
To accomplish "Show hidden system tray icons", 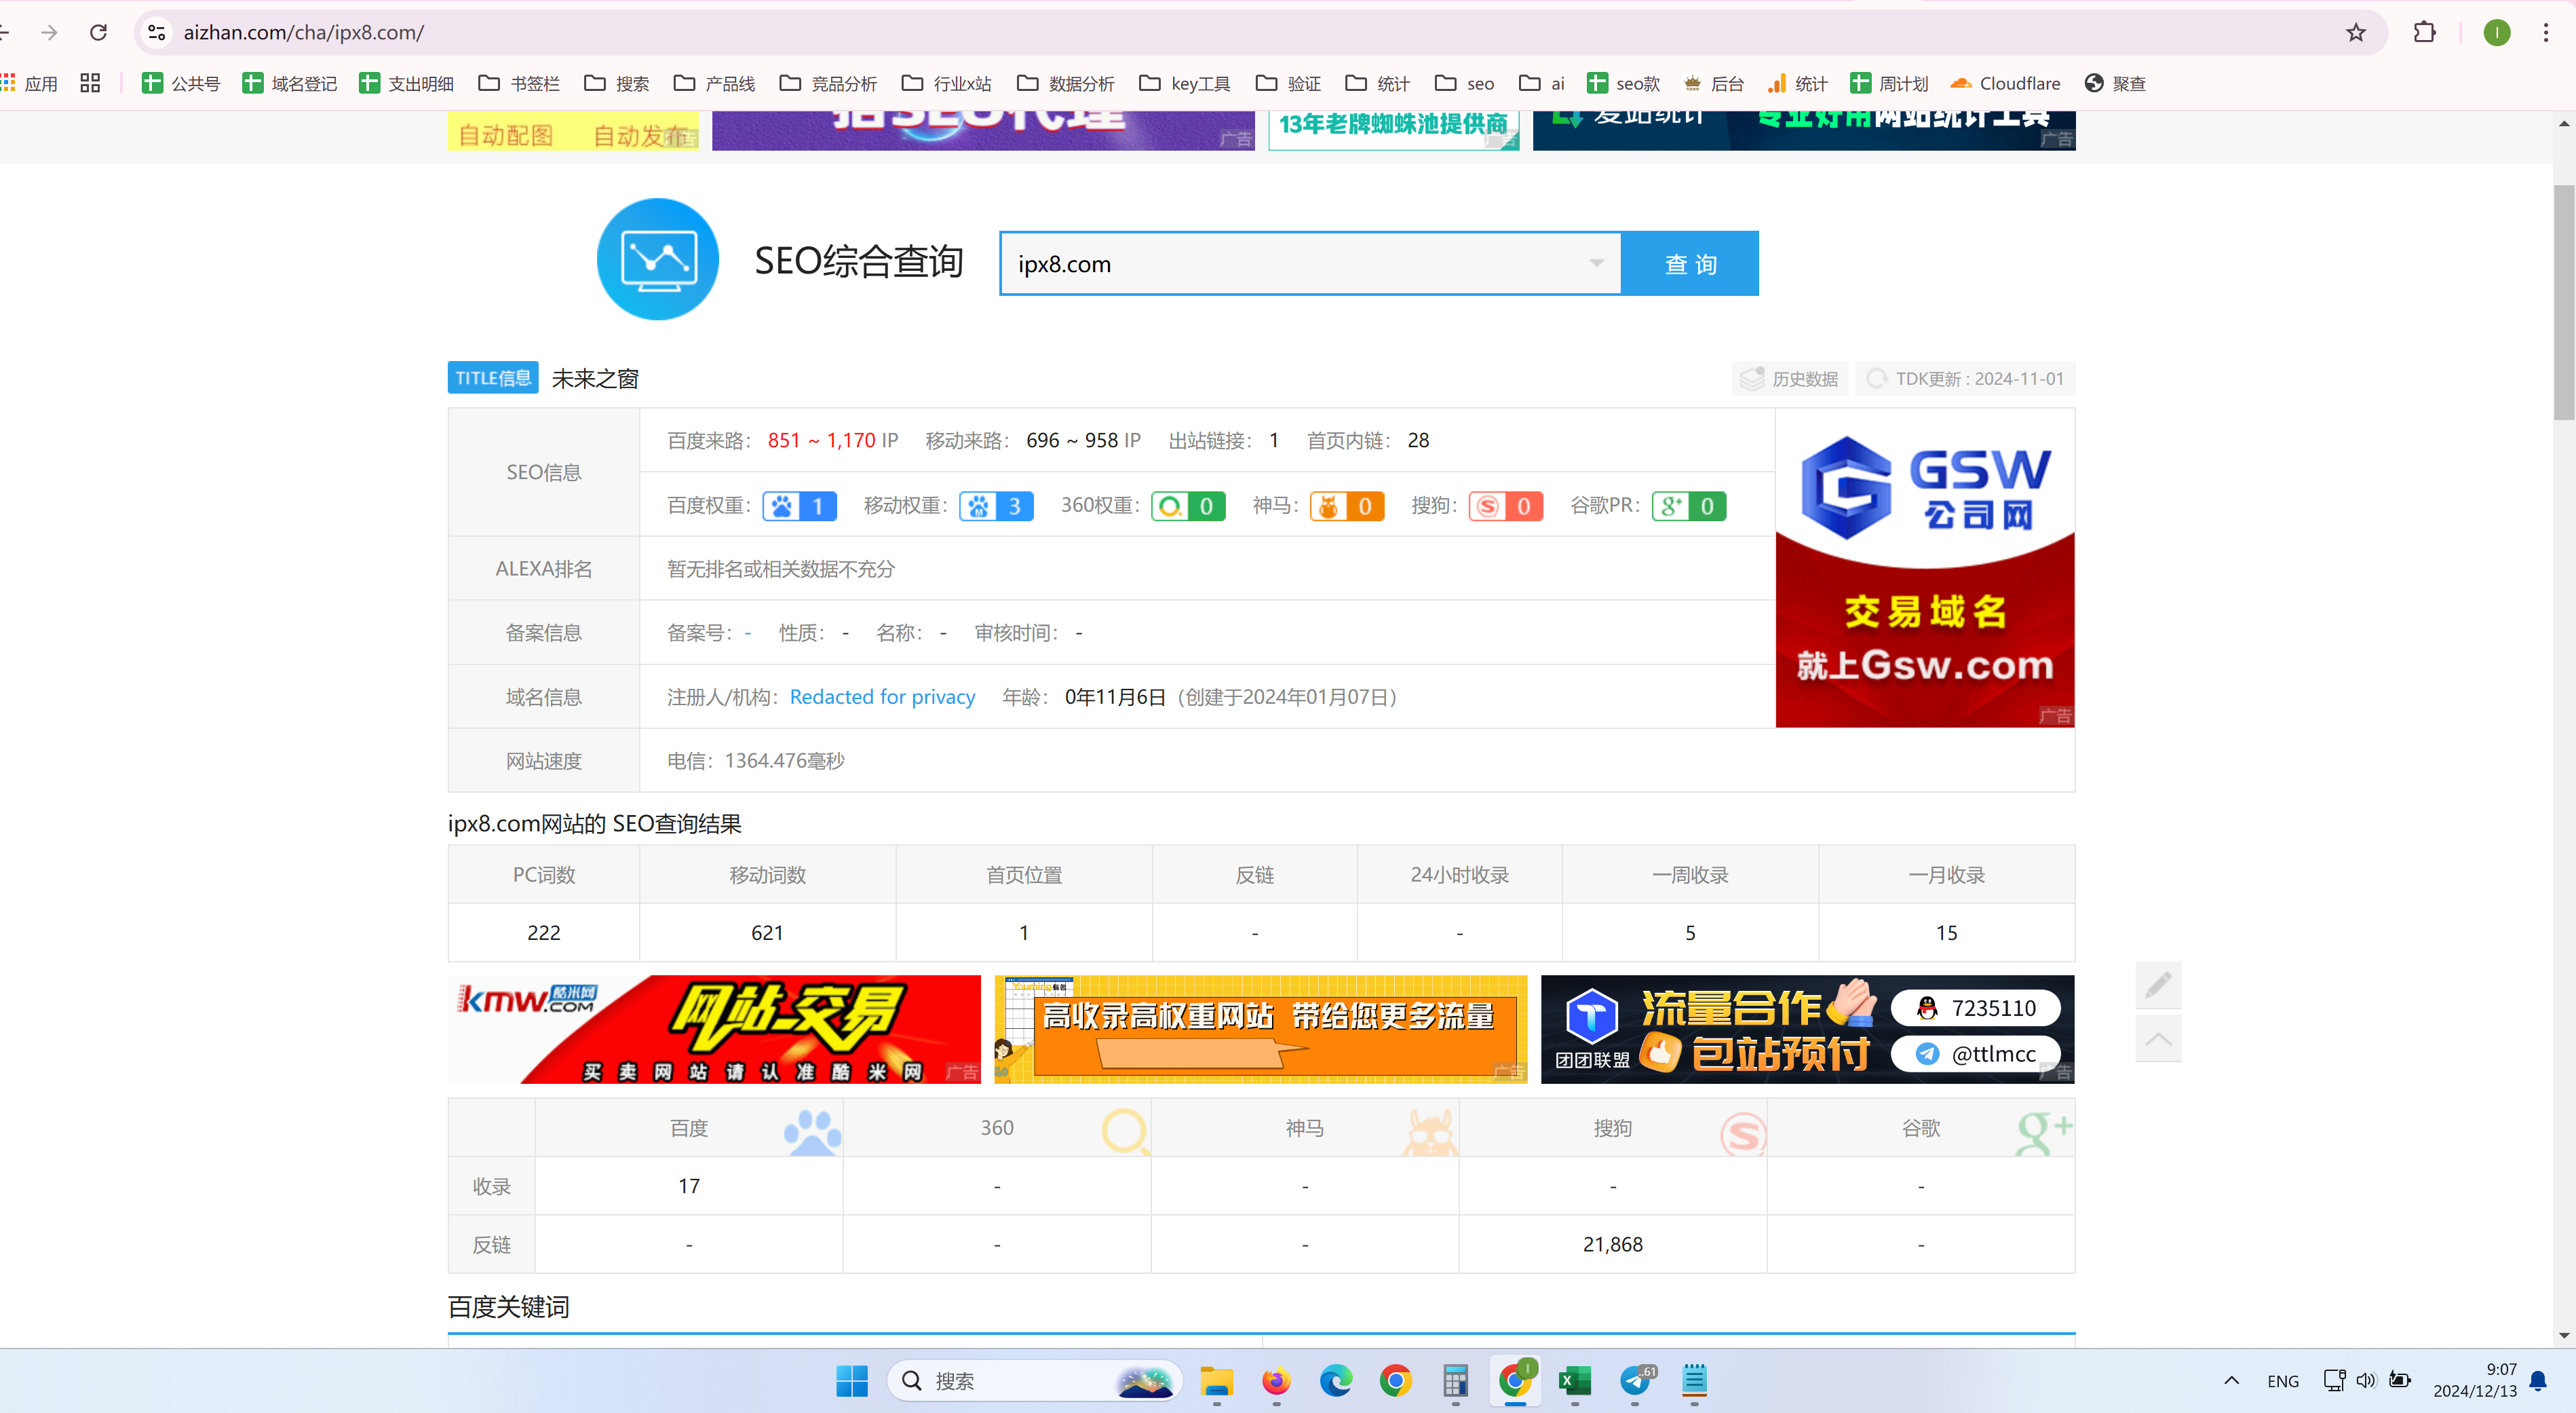I will tap(2231, 1381).
